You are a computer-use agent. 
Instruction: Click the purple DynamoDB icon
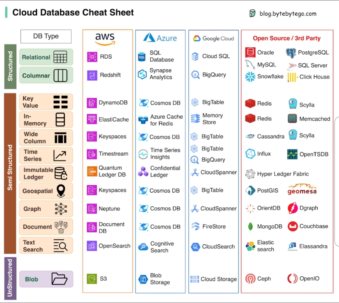coord(92,103)
